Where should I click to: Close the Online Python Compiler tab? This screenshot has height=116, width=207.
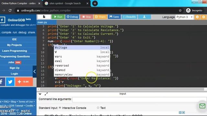[x=39, y=4]
